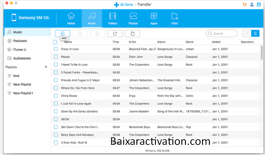Check the Down By the Salley Gardens checkbox
Screen dimensions: 265x155
click(56, 111)
